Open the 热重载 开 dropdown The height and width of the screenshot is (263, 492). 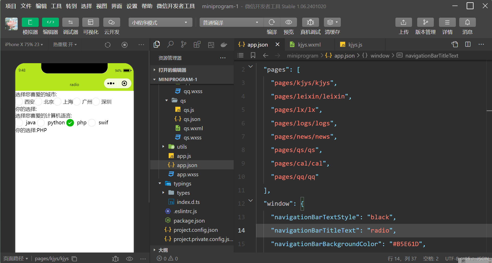tap(65, 45)
